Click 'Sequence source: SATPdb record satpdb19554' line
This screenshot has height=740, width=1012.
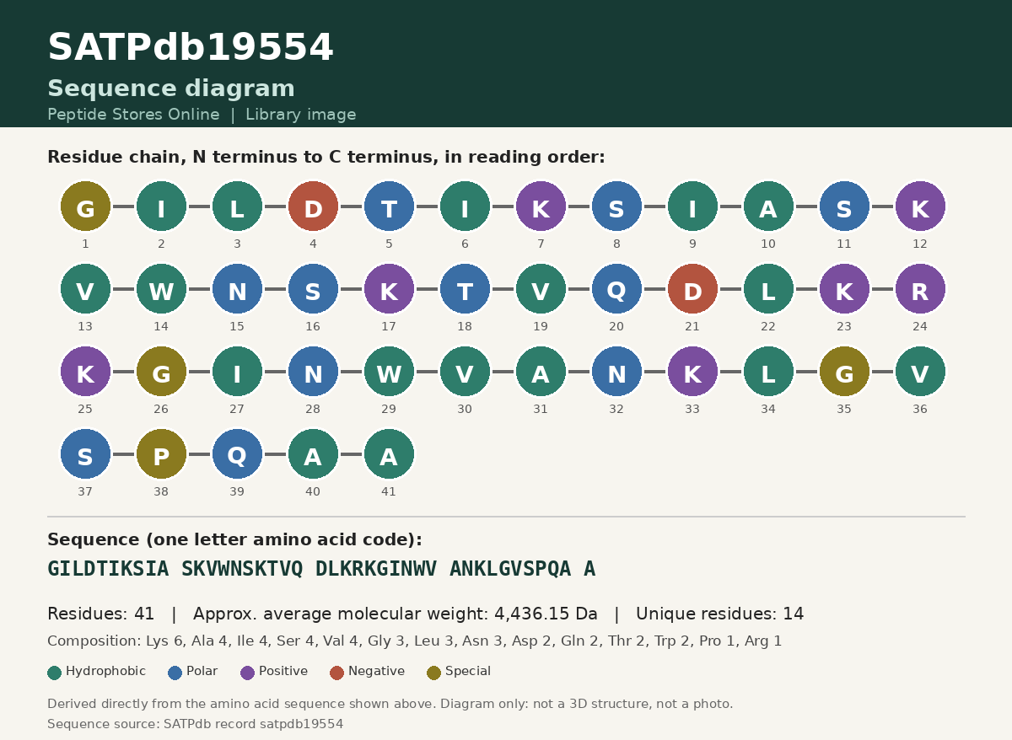point(196,724)
